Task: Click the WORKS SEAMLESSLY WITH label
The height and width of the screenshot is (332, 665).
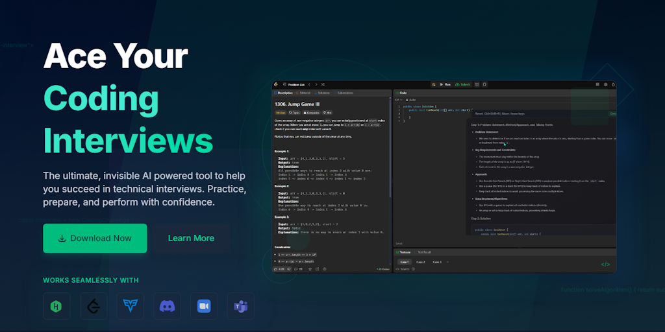Action: (x=91, y=280)
